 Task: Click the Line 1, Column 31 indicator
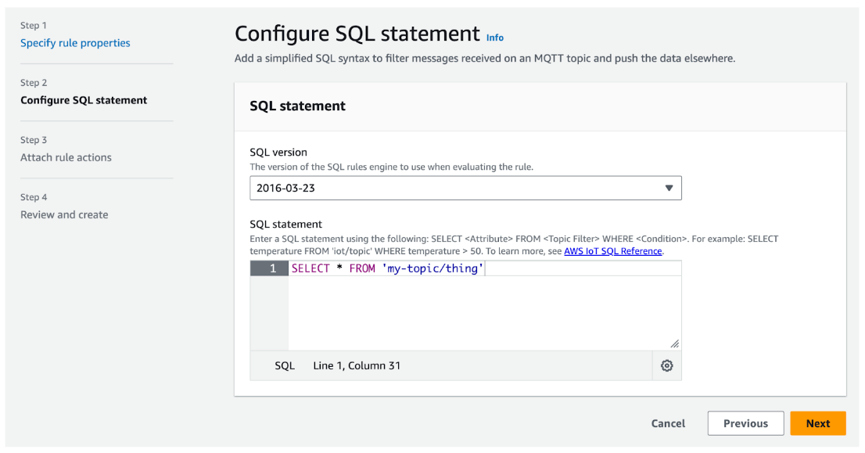tap(357, 365)
